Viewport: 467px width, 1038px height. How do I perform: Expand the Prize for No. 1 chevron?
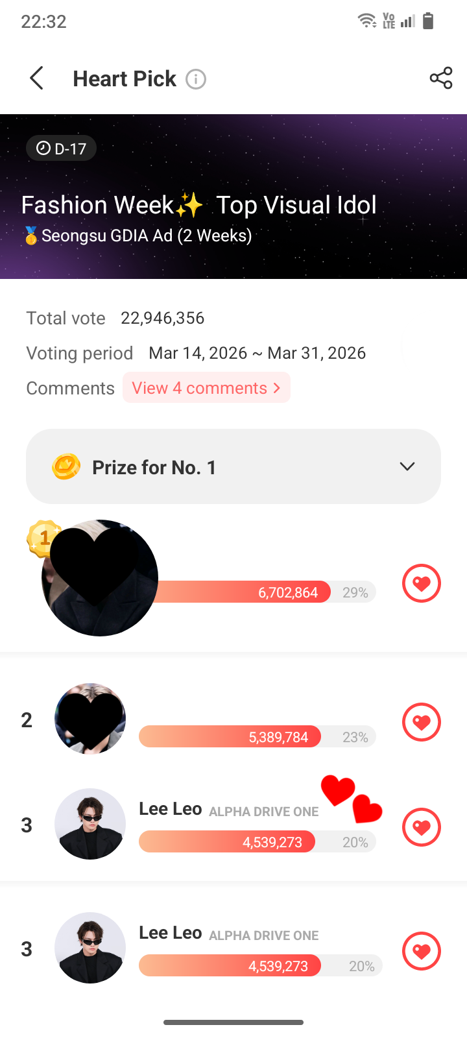(407, 466)
